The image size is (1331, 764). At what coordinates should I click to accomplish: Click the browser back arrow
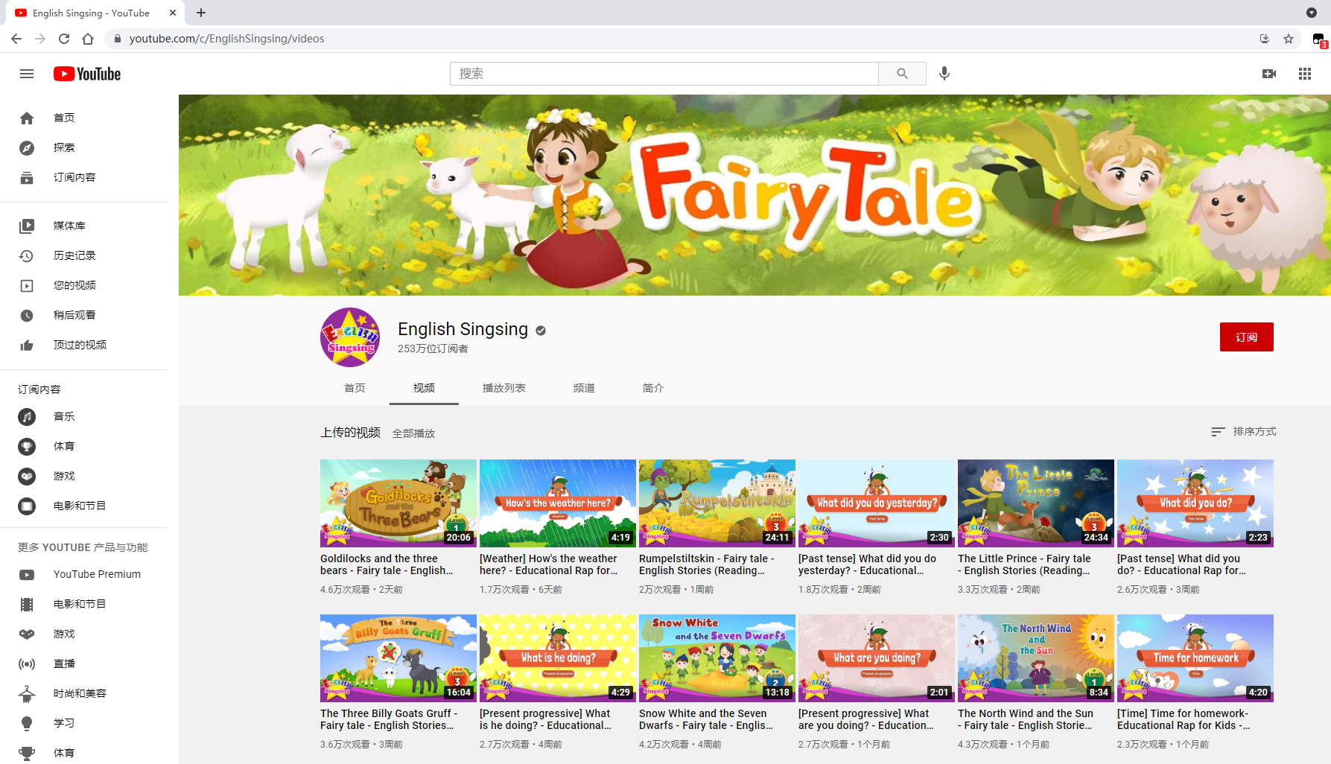click(16, 39)
